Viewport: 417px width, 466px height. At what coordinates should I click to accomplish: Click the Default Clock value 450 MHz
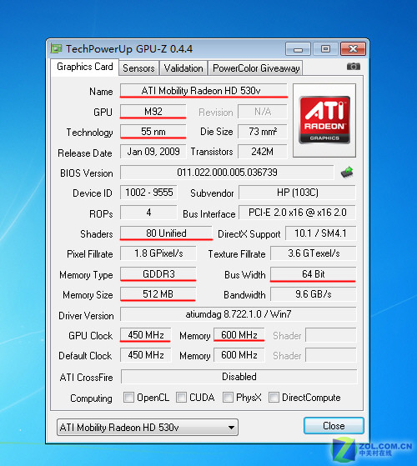(146, 355)
